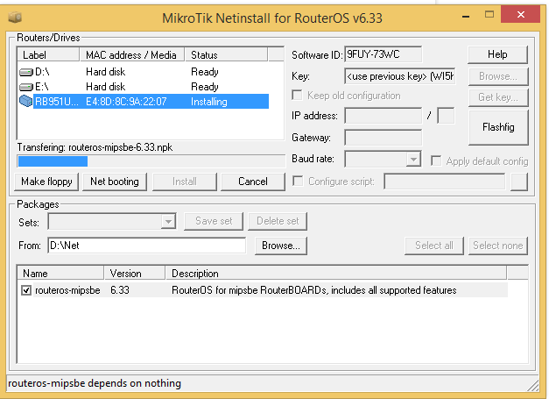Click the Configure script text field

tap(445, 182)
